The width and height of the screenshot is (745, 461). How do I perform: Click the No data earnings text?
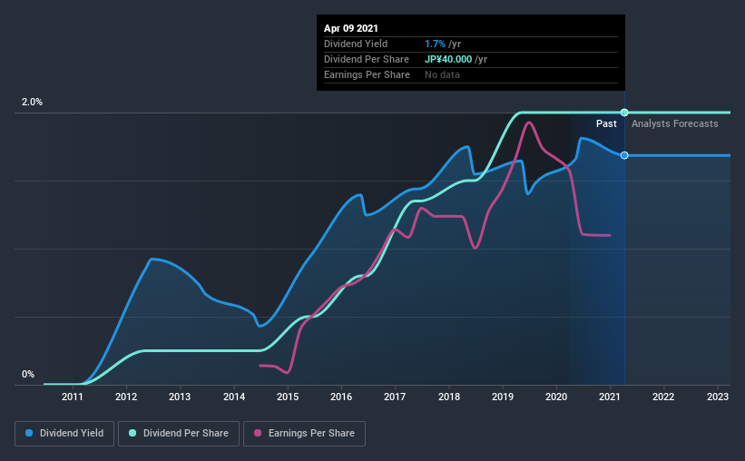442,74
